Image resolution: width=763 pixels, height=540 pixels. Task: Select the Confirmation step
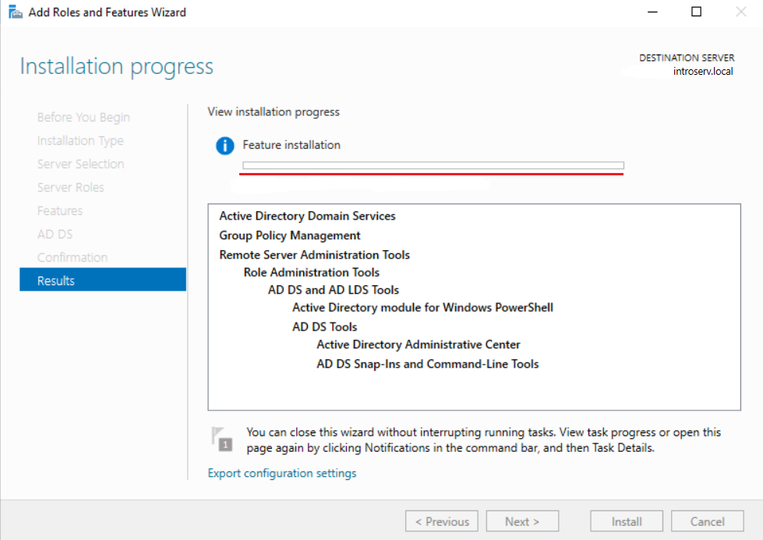pyautogui.click(x=72, y=257)
